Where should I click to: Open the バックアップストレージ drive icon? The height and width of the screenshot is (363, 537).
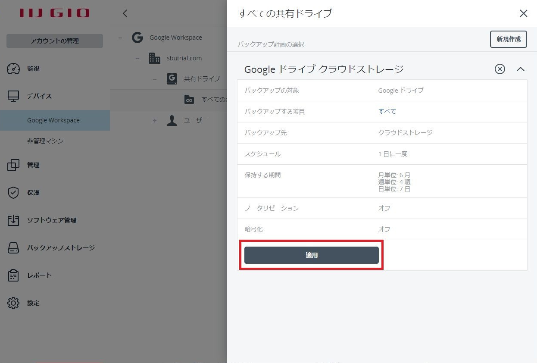pyautogui.click(x=13, y=248)
